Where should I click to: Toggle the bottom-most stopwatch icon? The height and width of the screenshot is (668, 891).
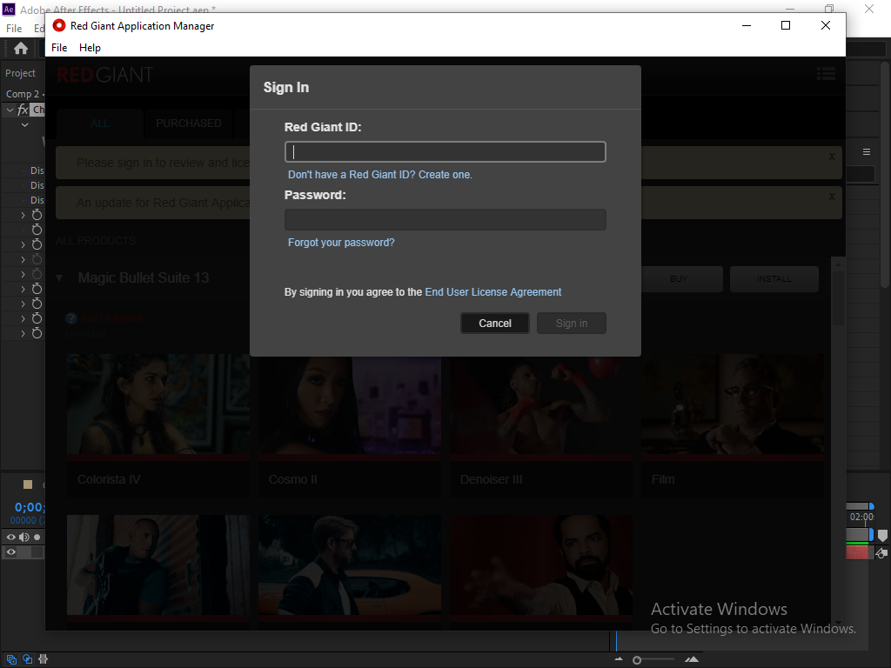pos(37,333)
